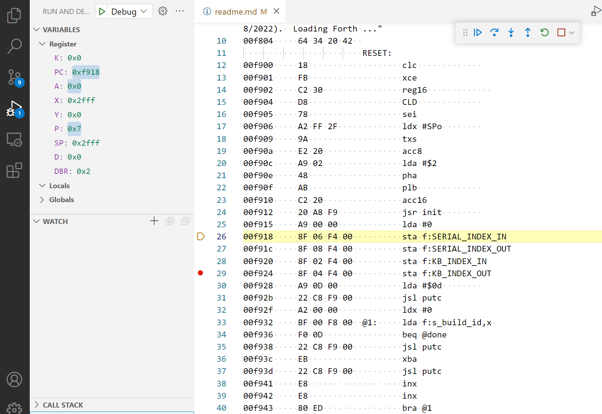The height and width of the screenshot is (414, 602).
Task: Step into the next call
Action: pos(511,33)
